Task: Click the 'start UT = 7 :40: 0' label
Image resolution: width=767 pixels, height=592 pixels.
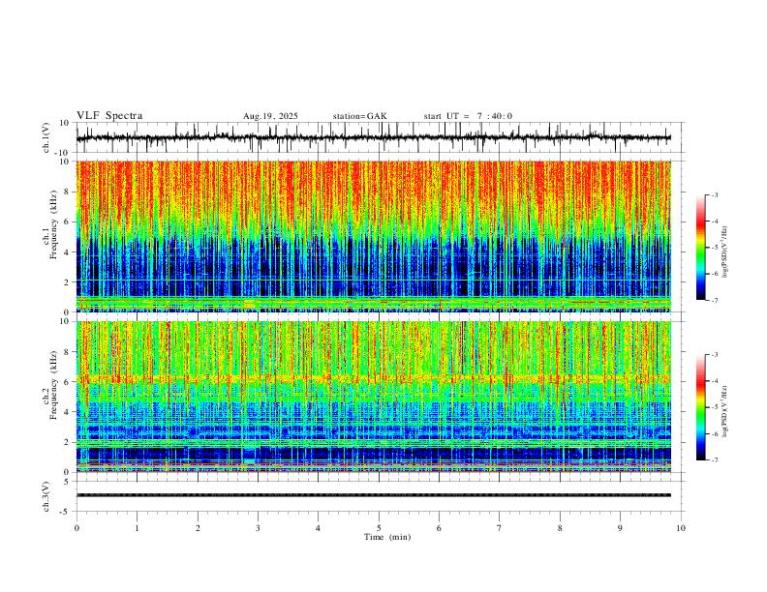Action: [x=468, y=116]
